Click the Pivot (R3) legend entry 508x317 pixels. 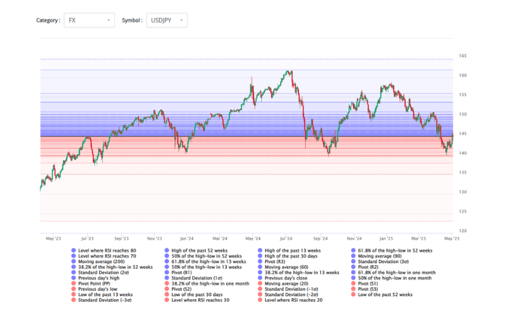272,261
